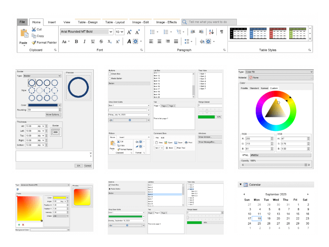The image size is (329, 247).
Task: Tick the Plain Text checkbox in Command Bars
Action: click(x=176, y=148)
